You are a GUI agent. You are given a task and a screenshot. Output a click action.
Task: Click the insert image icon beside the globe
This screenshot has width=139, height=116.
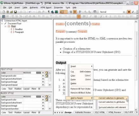point(56,12)
